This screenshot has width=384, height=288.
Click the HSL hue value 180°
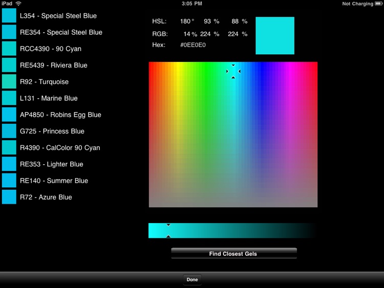(x=186, y=21)
